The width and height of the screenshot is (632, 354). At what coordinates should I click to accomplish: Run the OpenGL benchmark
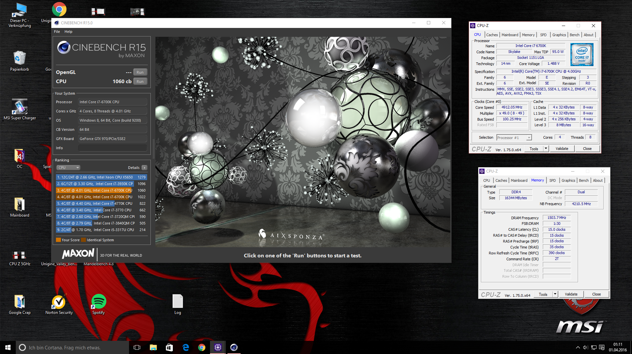[x=140, y=72]
